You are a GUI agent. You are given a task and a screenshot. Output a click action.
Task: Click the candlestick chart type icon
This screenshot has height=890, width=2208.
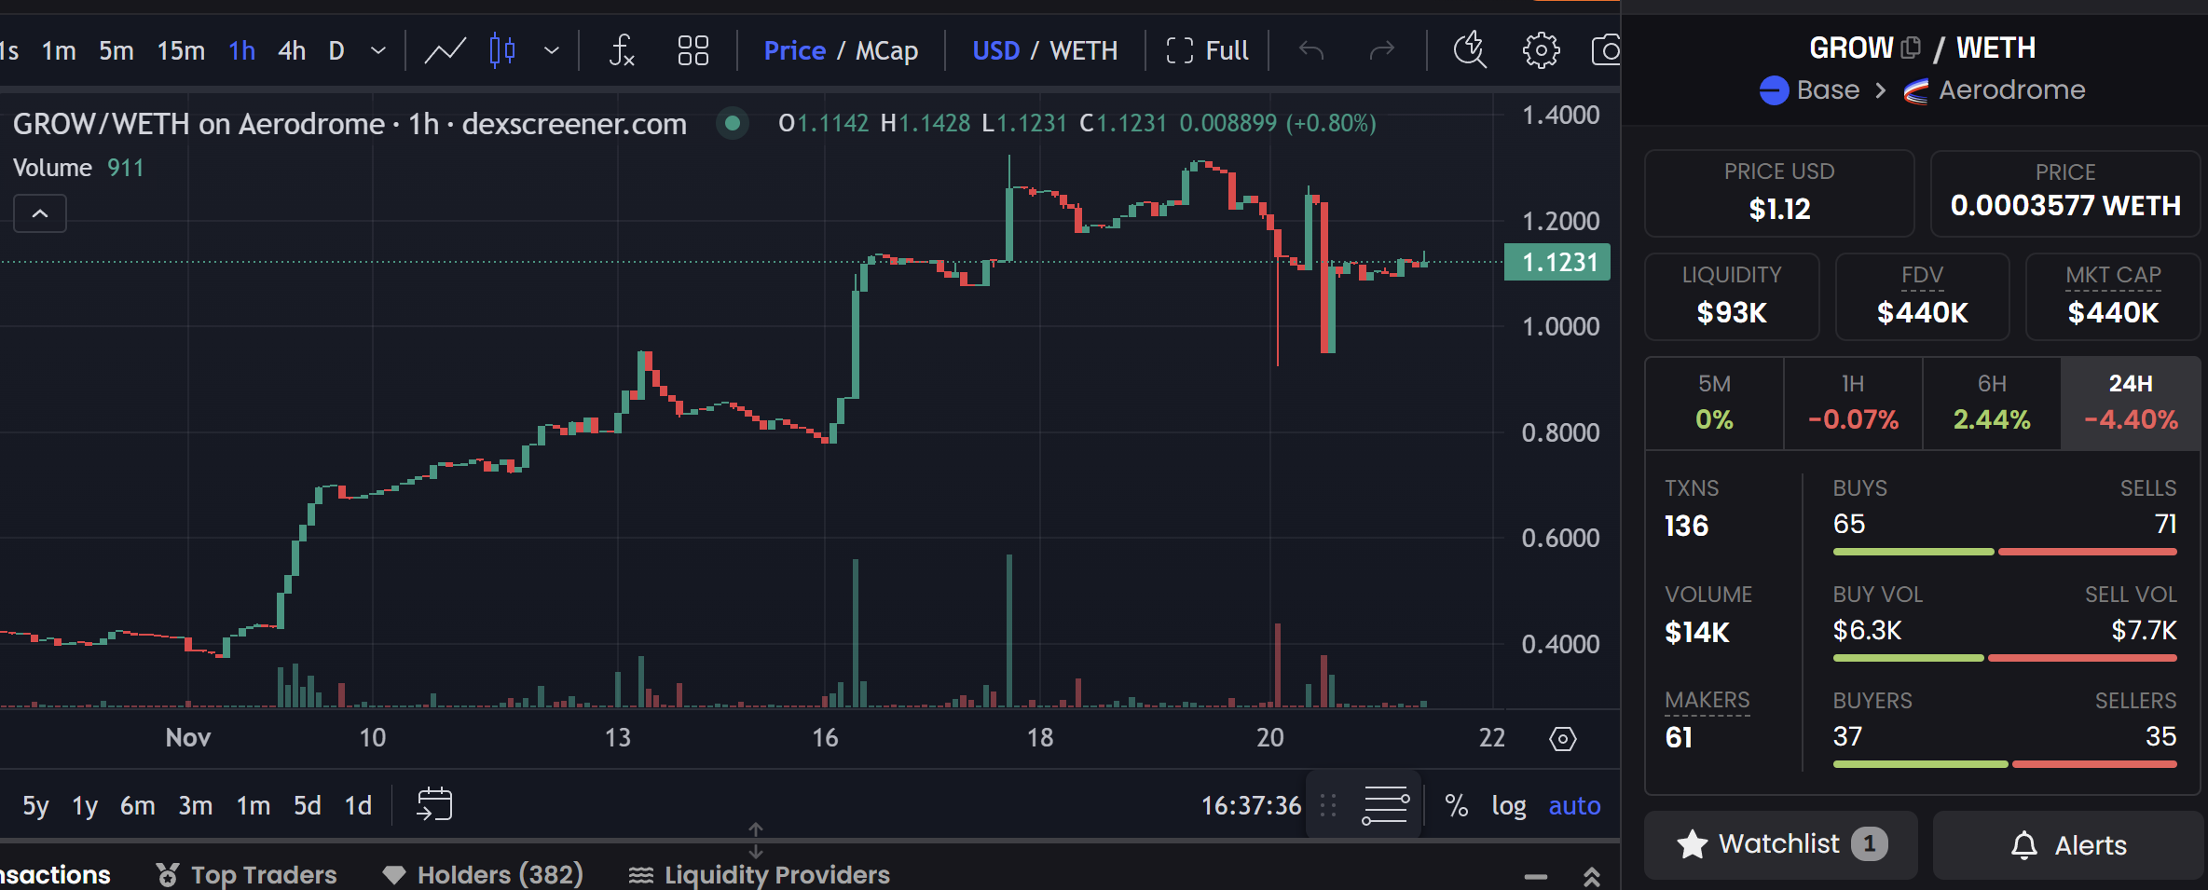point(502,50)
